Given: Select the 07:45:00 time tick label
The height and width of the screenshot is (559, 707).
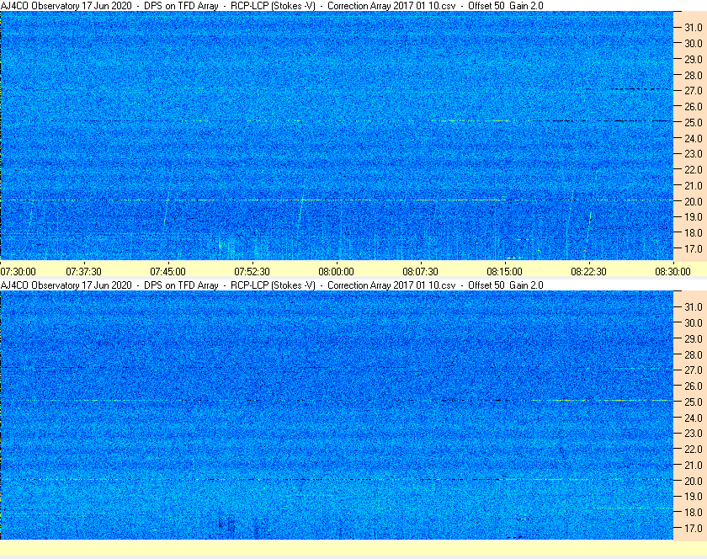Looking at the screenshot, I should click(x=167, y=272).
